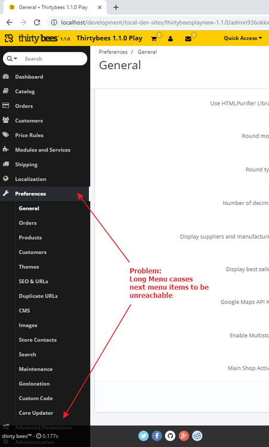
Task: Open the Reddit social icon in footer
Action: coord(197,436)
